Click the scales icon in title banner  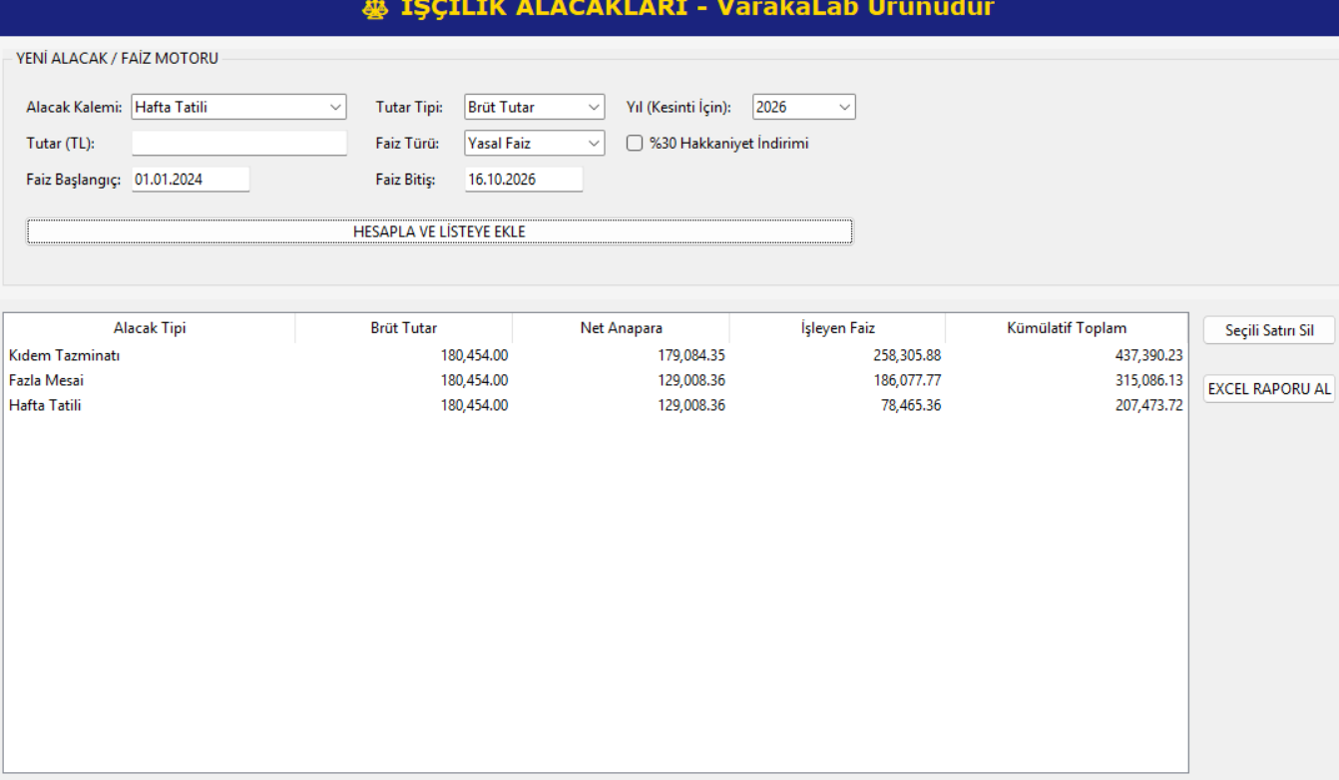375,9
